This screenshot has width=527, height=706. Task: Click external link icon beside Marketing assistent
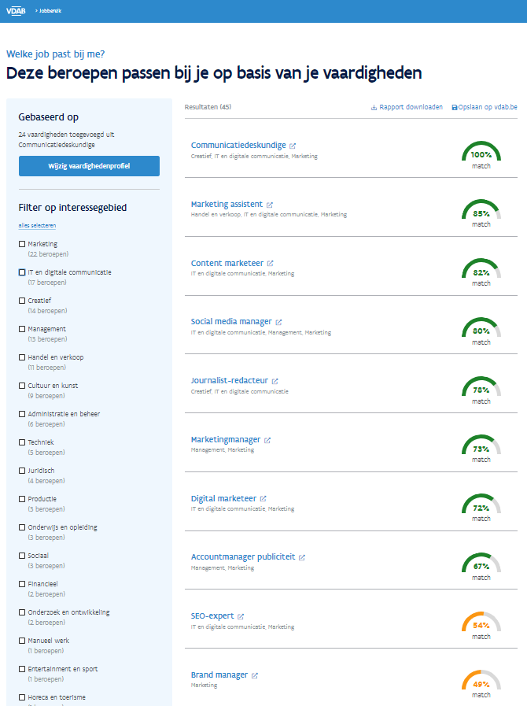coord(270,205)
